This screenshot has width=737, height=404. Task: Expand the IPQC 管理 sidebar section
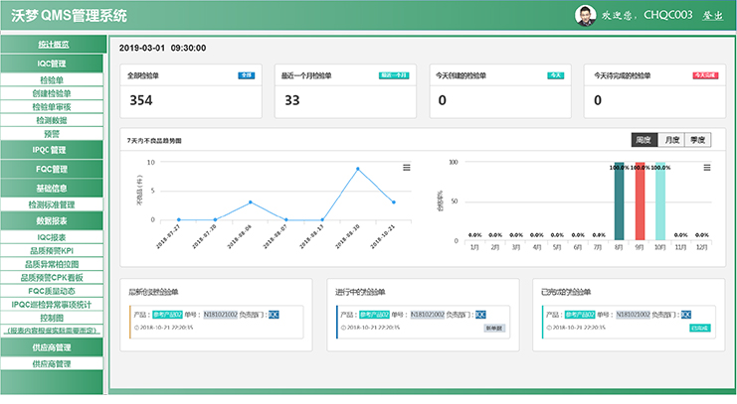(x=52, y=149)
